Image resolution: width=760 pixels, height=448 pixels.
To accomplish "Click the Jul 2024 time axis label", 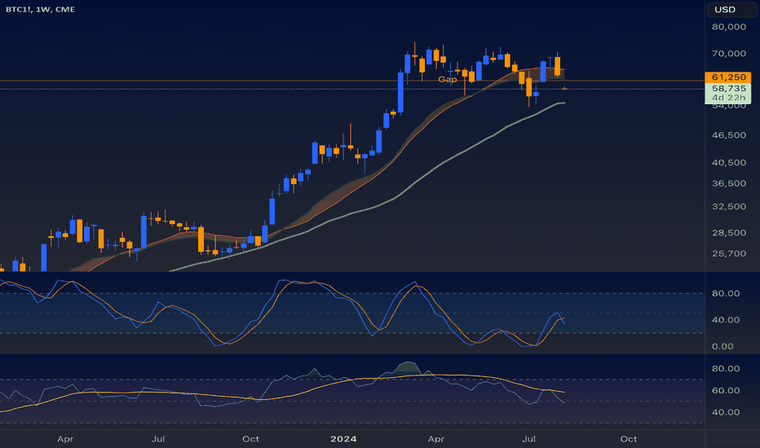I will click(528, 439).
